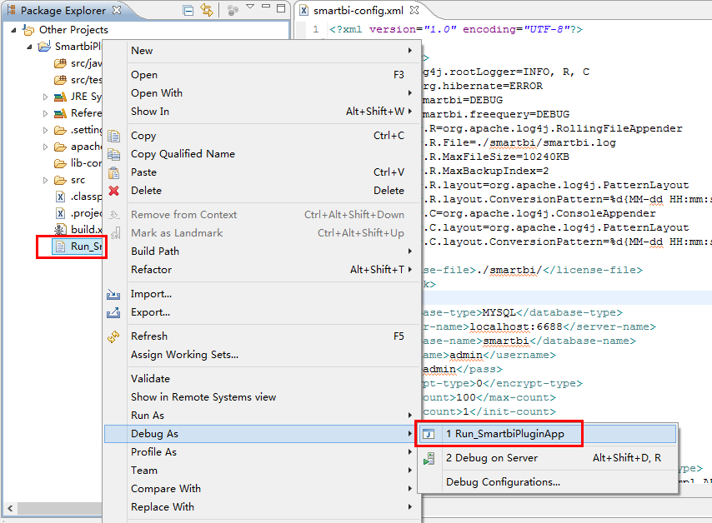
Task: Click the Java application icon beside Run_SmartbiPluginApp
Action: (x=429, y=434)
